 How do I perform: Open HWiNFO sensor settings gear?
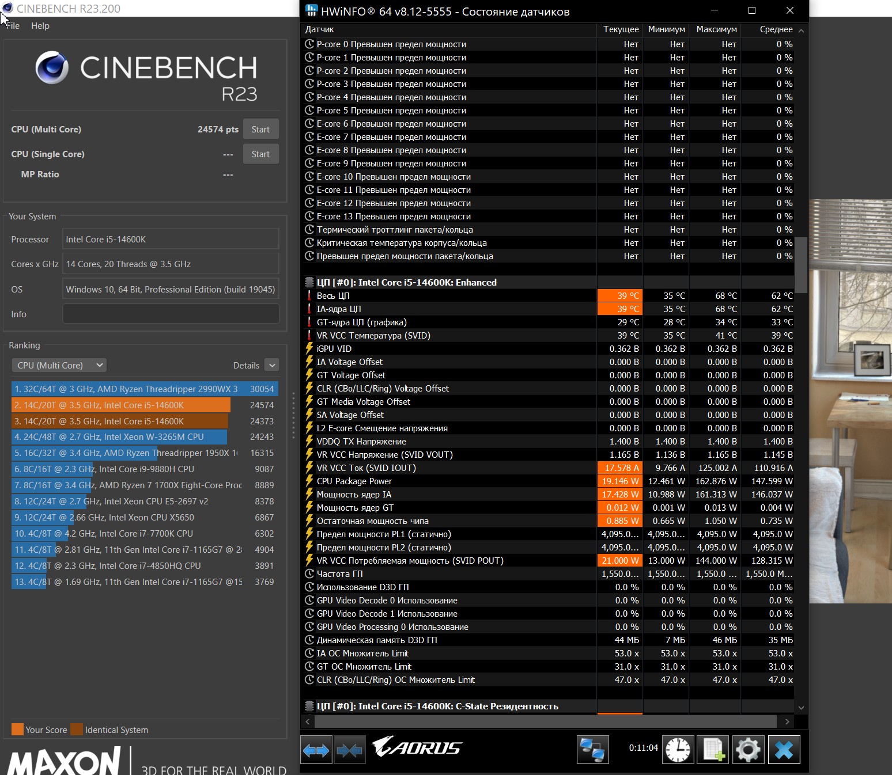click(748, 750)
